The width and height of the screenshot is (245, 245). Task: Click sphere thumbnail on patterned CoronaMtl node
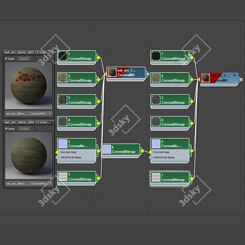(x=112, y=72)
